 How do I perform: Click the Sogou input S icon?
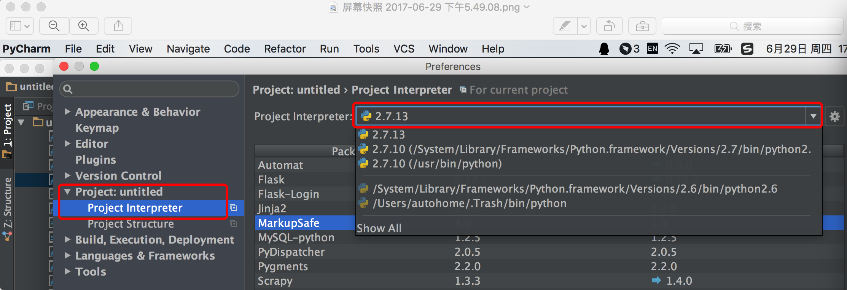[747, 49]
